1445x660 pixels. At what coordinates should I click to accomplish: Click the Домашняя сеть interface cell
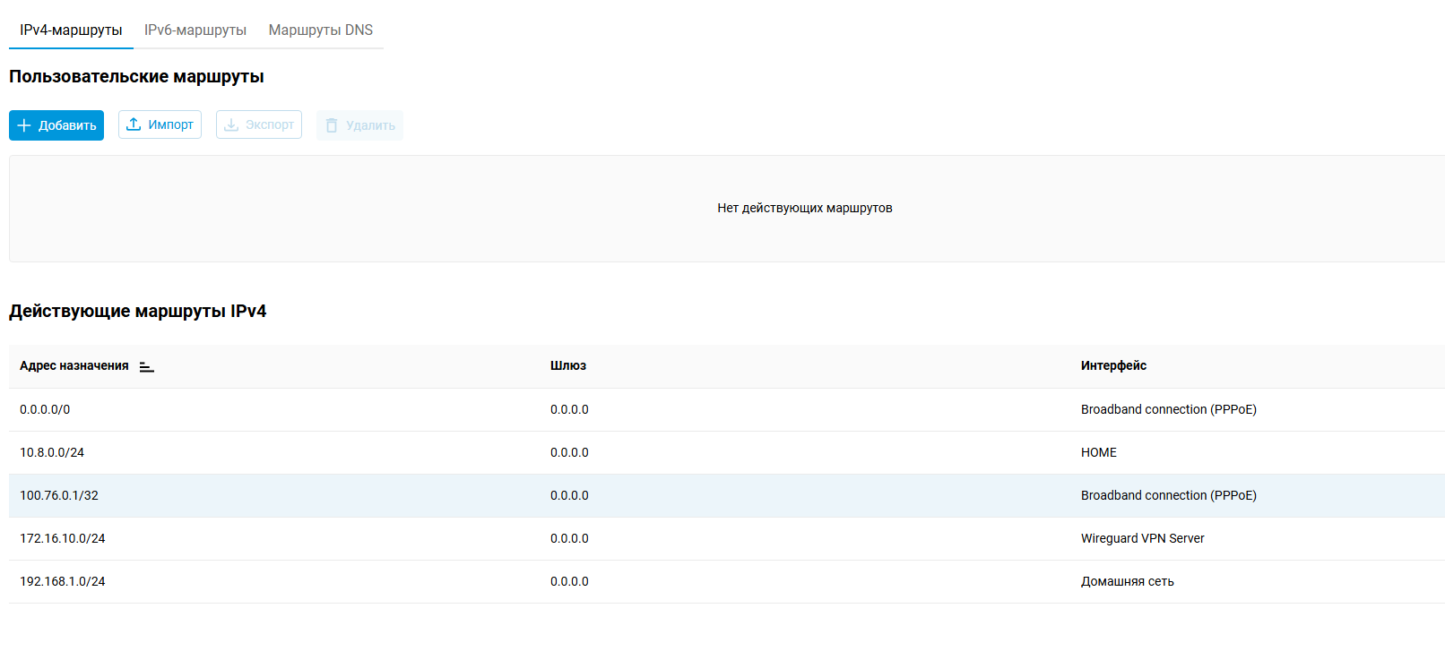pyautogui.click(x=1127, y=581)
